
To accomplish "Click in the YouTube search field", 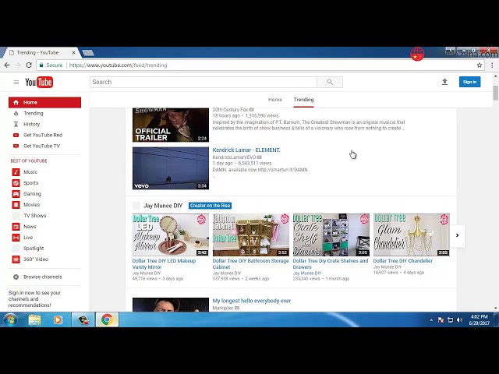I will tap(203, 82).
